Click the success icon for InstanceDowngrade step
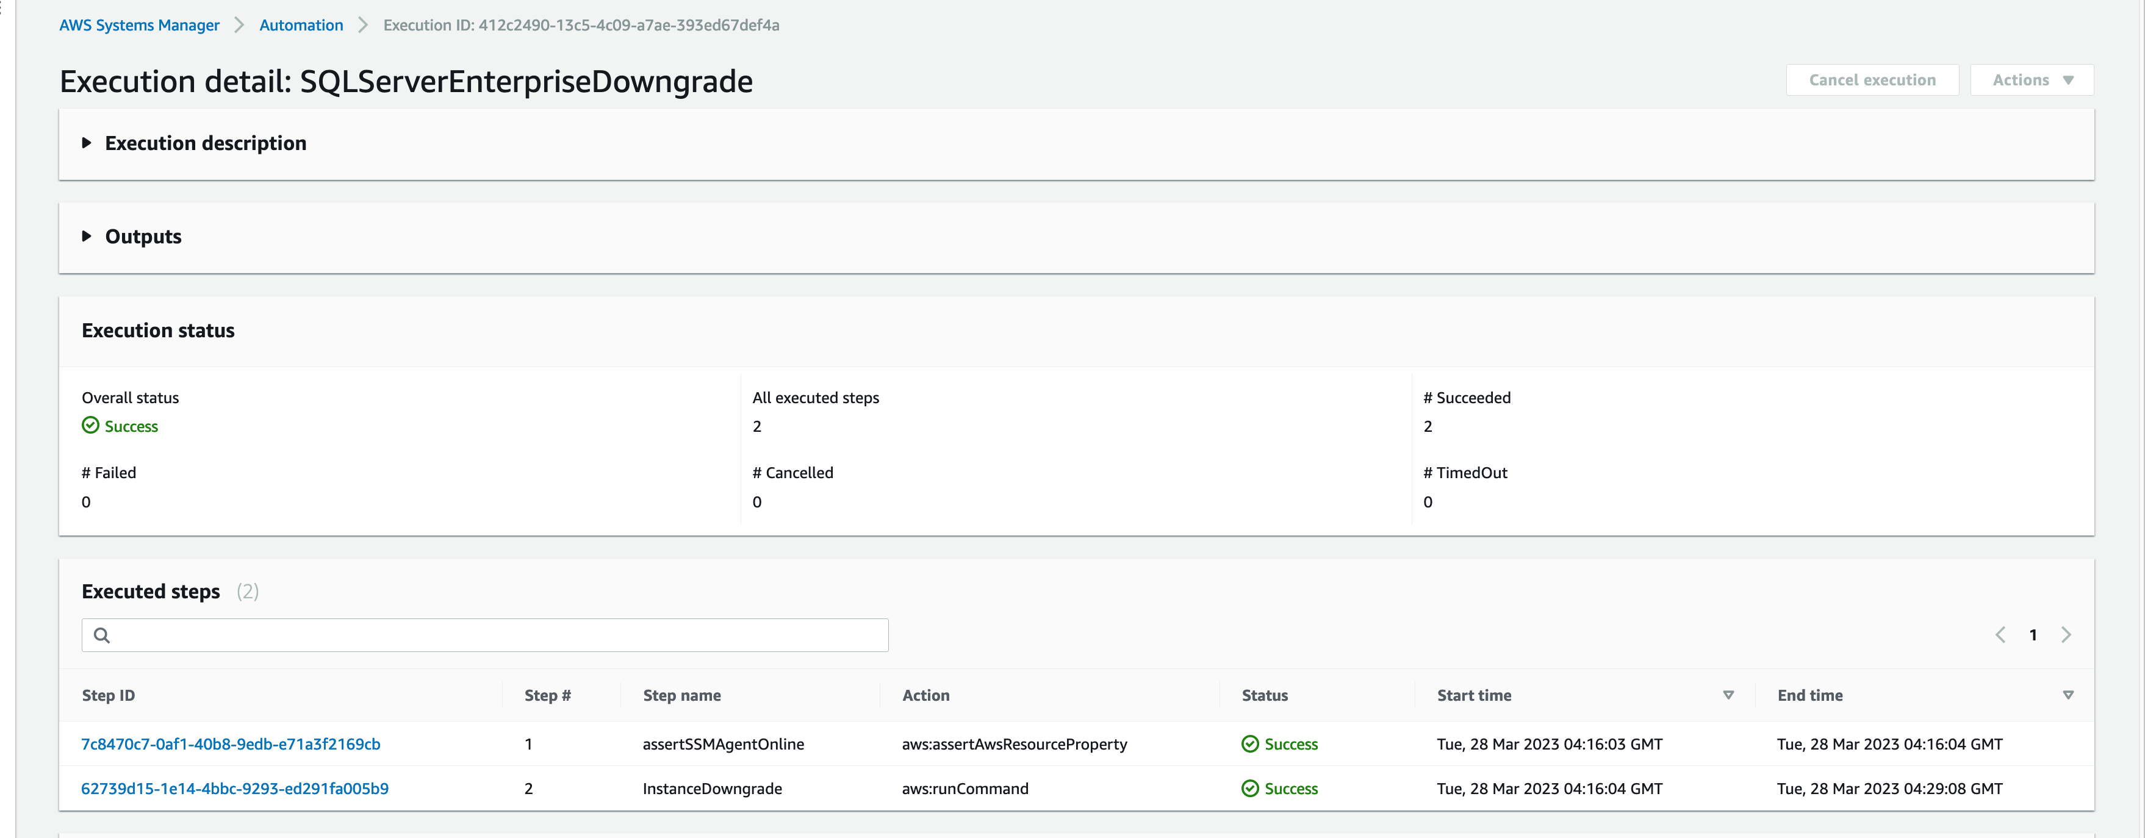This screenshot has width=2145, height=838. (x=1250, y=789)
